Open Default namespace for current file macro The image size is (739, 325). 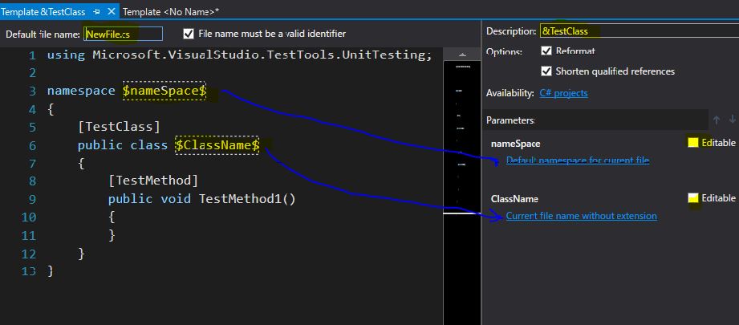pyautogui.click(x=578, y=160)
